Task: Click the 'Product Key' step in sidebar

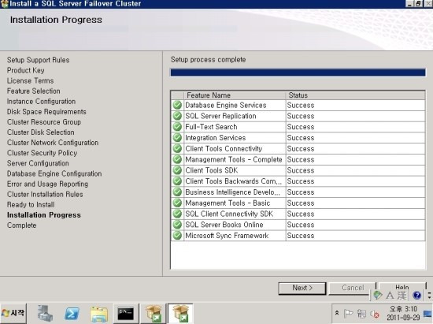Action: pyautogui.click(x=26, y=70)
